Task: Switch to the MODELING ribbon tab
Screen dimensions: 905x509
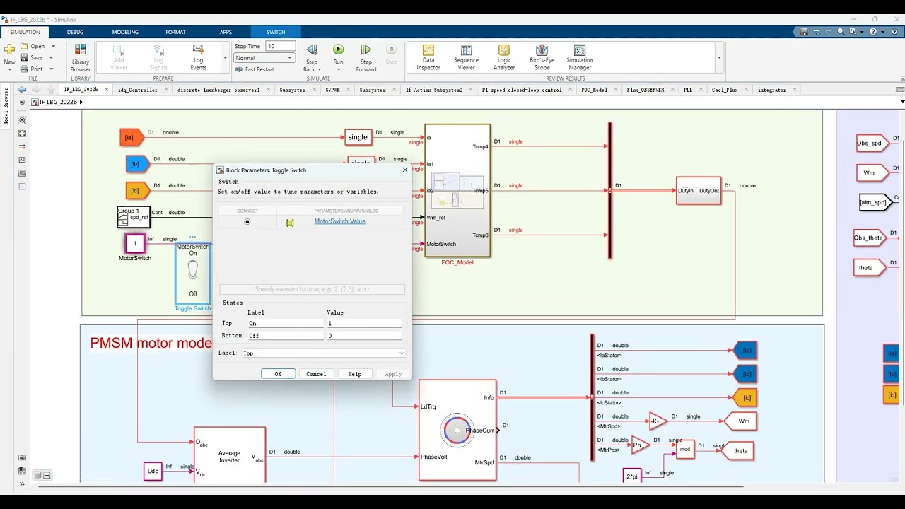Action: click(x=125, y=32)
